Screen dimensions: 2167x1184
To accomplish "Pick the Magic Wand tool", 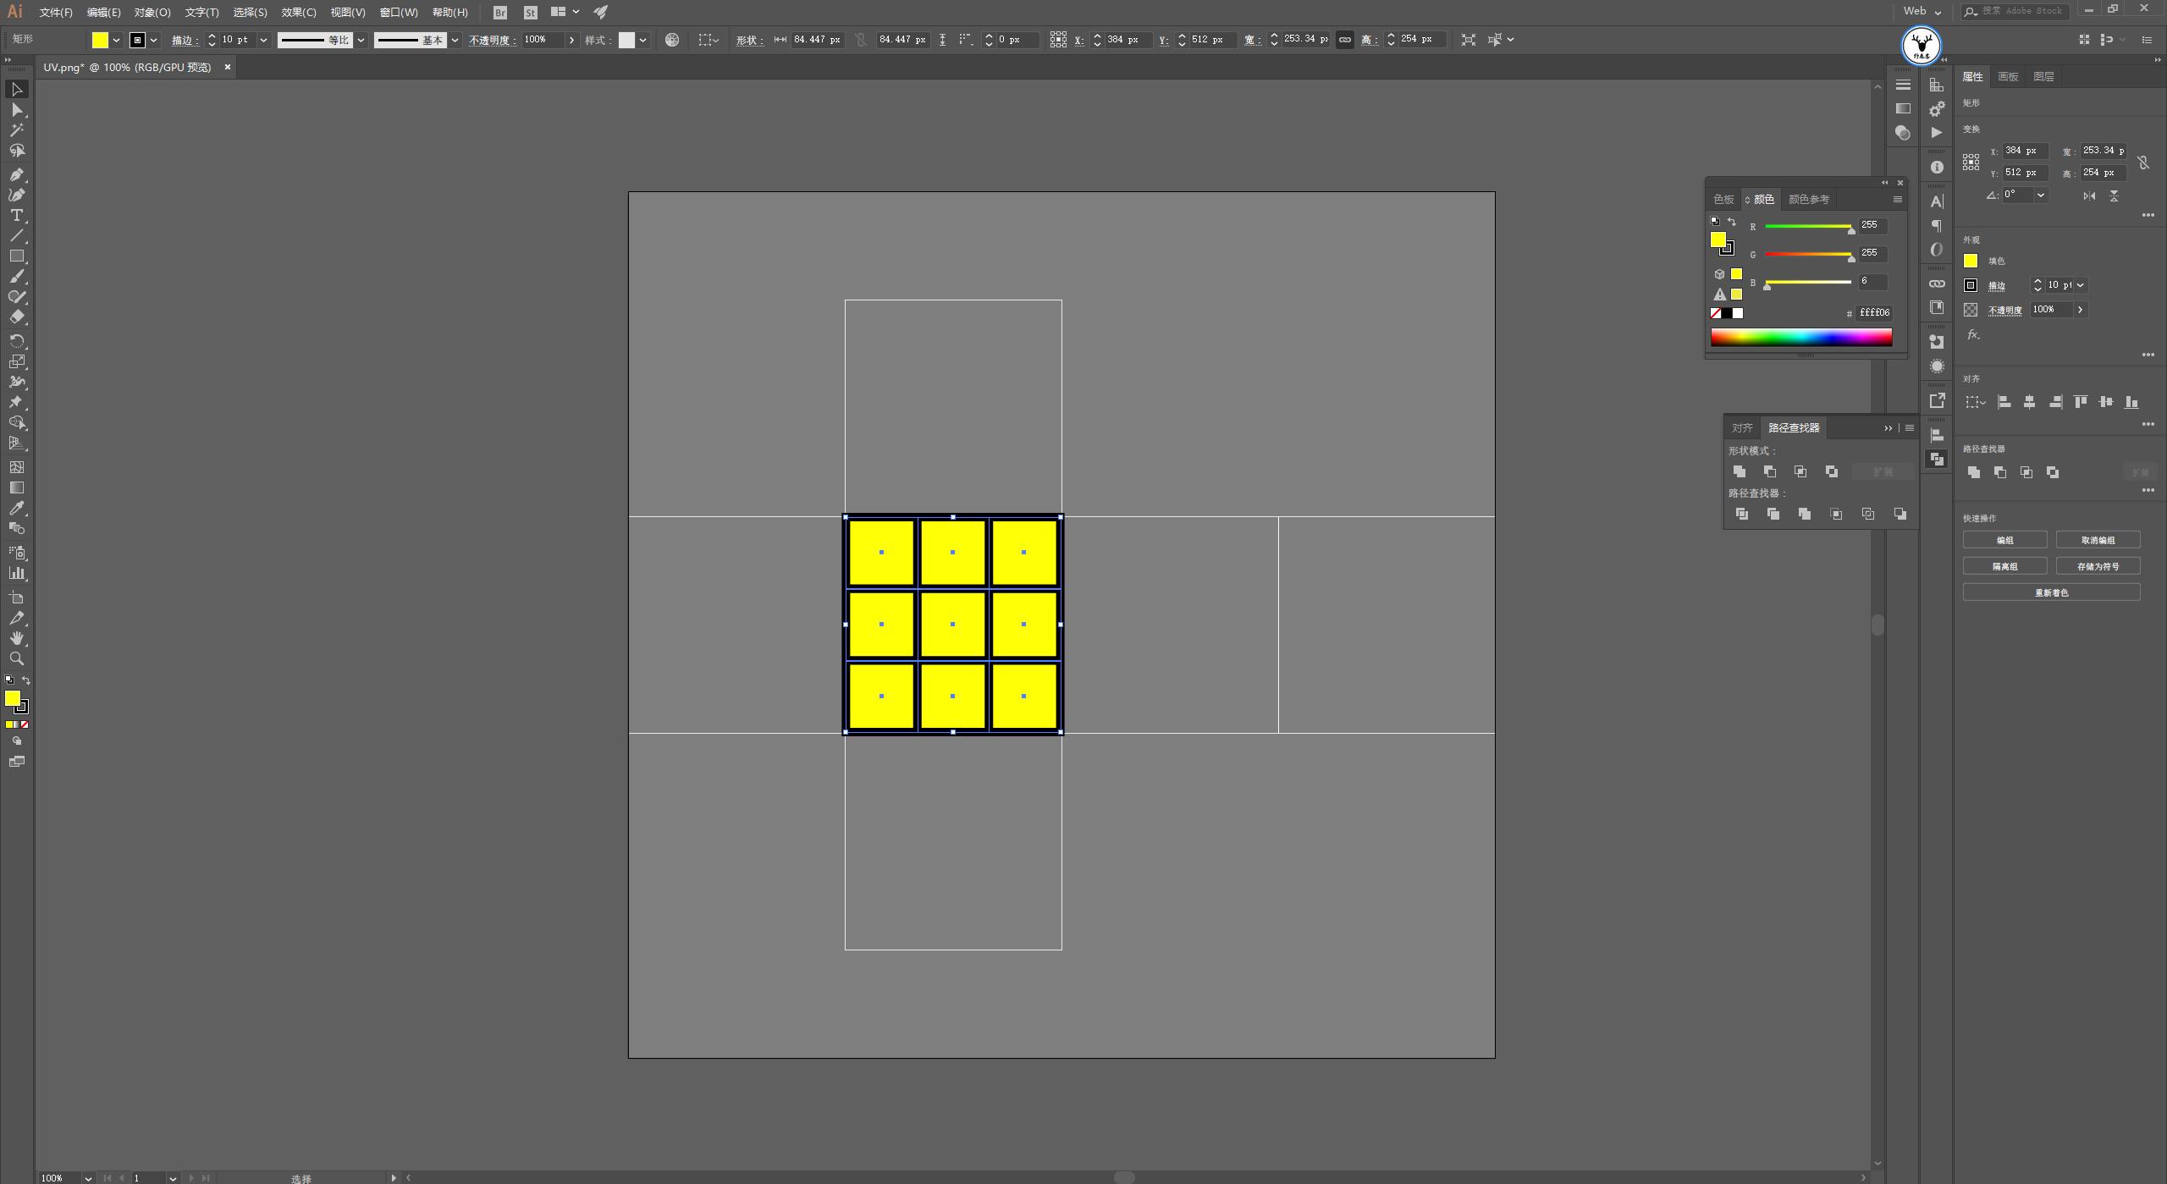I will pos(16,130).
